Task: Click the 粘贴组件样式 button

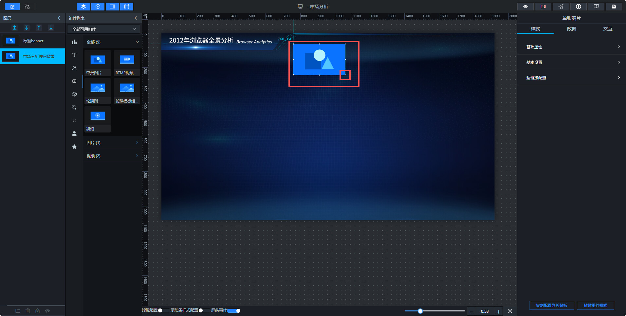Action: (595, 305)
